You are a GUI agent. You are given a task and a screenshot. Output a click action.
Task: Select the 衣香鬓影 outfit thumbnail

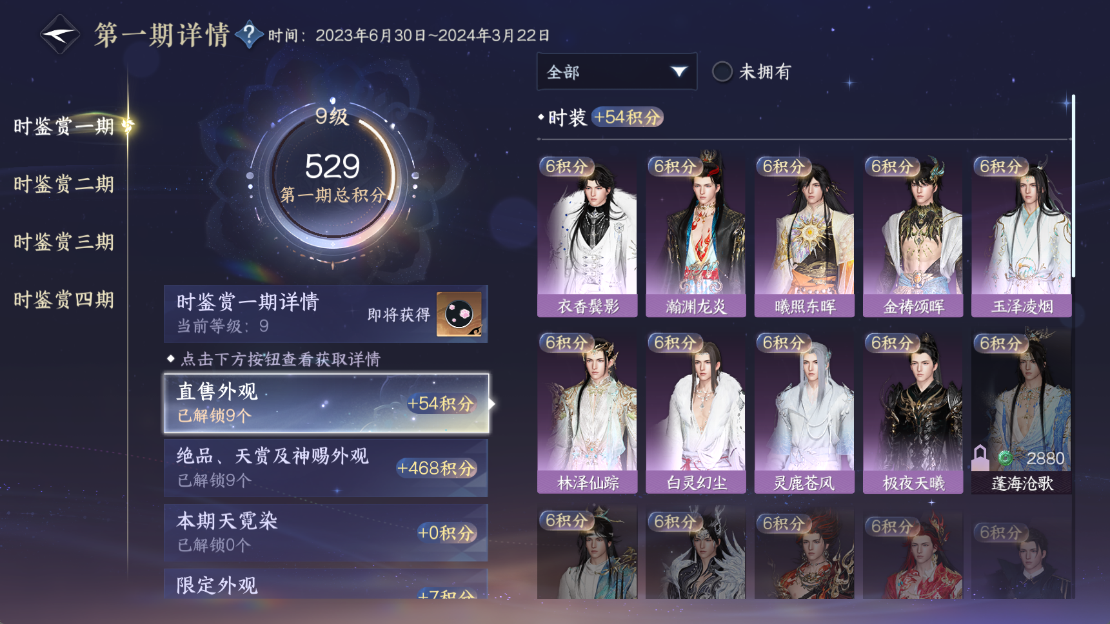point(587,236)
